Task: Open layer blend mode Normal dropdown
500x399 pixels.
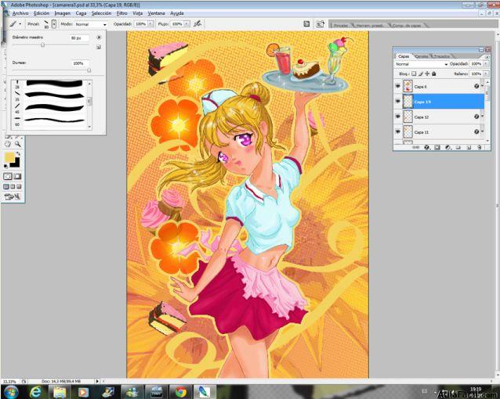Action: tap(421, 64)
